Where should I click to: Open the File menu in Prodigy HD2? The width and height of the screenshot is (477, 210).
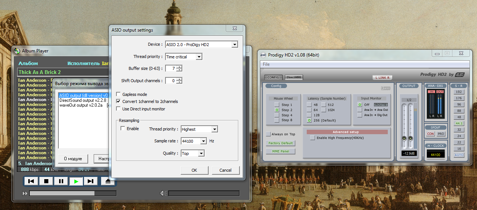(266, 64)
